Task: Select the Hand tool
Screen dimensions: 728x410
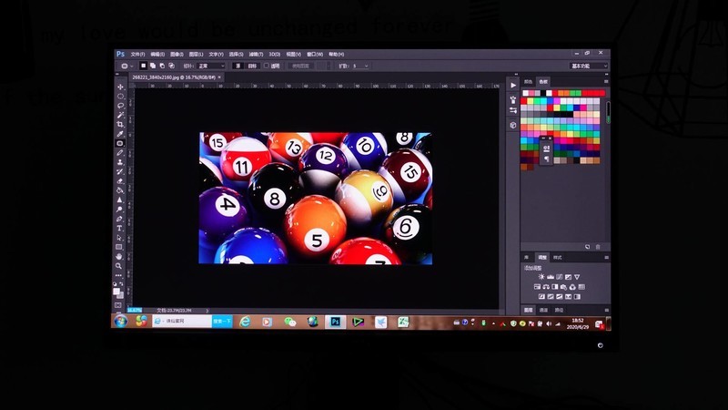Action: pos(119,256)
